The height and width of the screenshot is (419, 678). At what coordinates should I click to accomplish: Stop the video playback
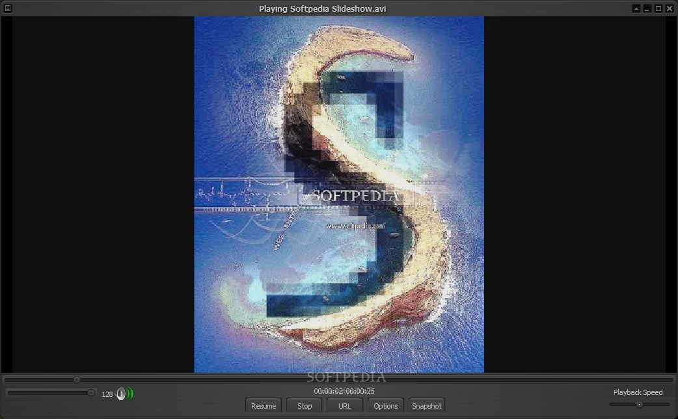(305, 406)
